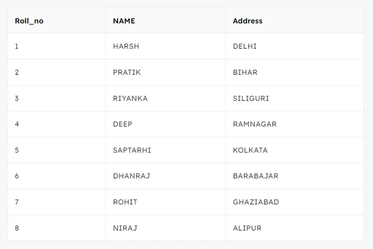Select the name cell HARSH
Screen dimensions: 373x249
[x=126, y=46]
